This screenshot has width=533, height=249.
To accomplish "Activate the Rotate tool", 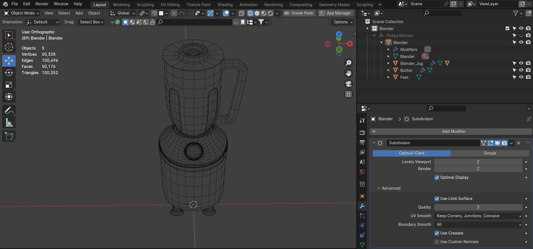I will [9, 73].
